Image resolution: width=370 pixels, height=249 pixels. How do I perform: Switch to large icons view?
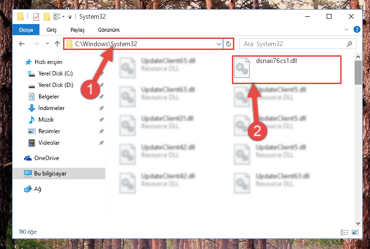(355, 232)
